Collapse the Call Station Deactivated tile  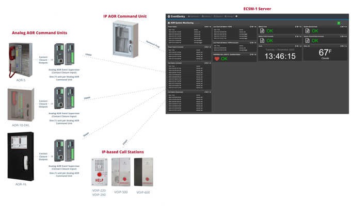[209, 92]
